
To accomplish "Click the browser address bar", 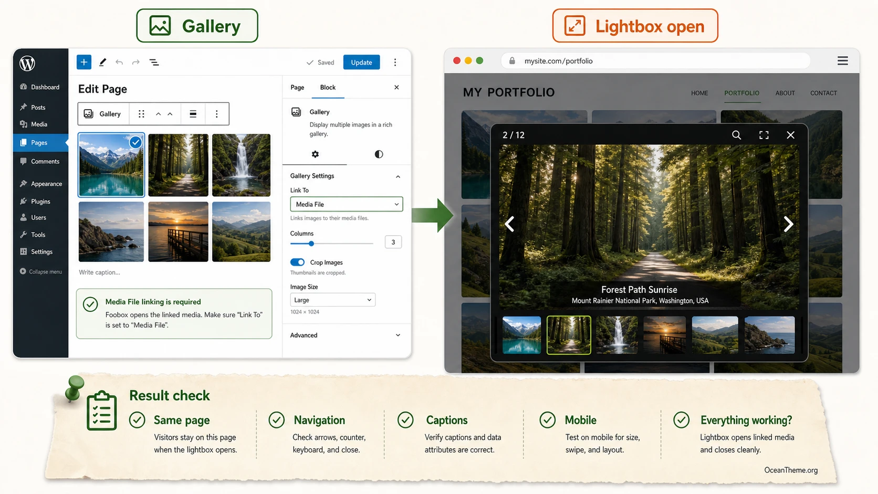I will (655, 61).
